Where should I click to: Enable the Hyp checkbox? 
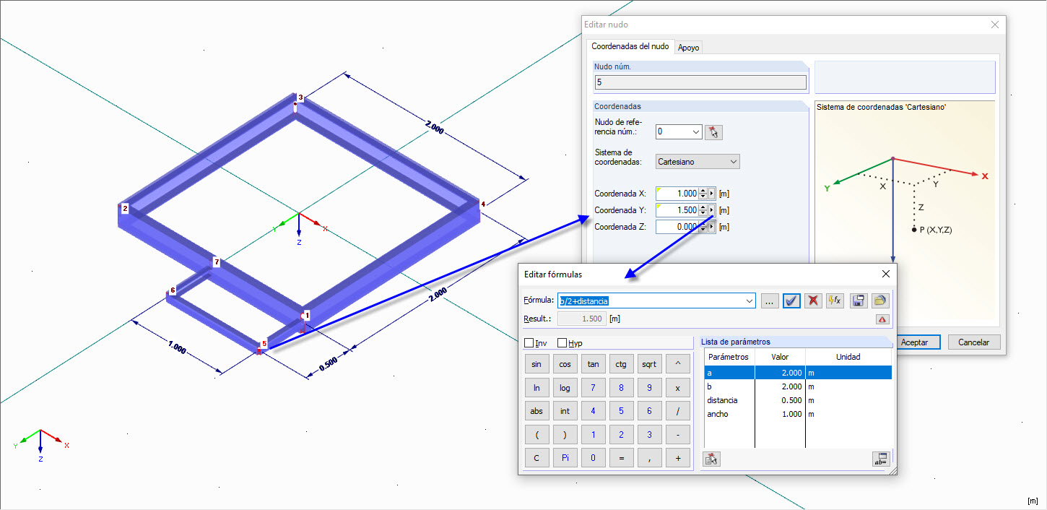coord(562,343)
